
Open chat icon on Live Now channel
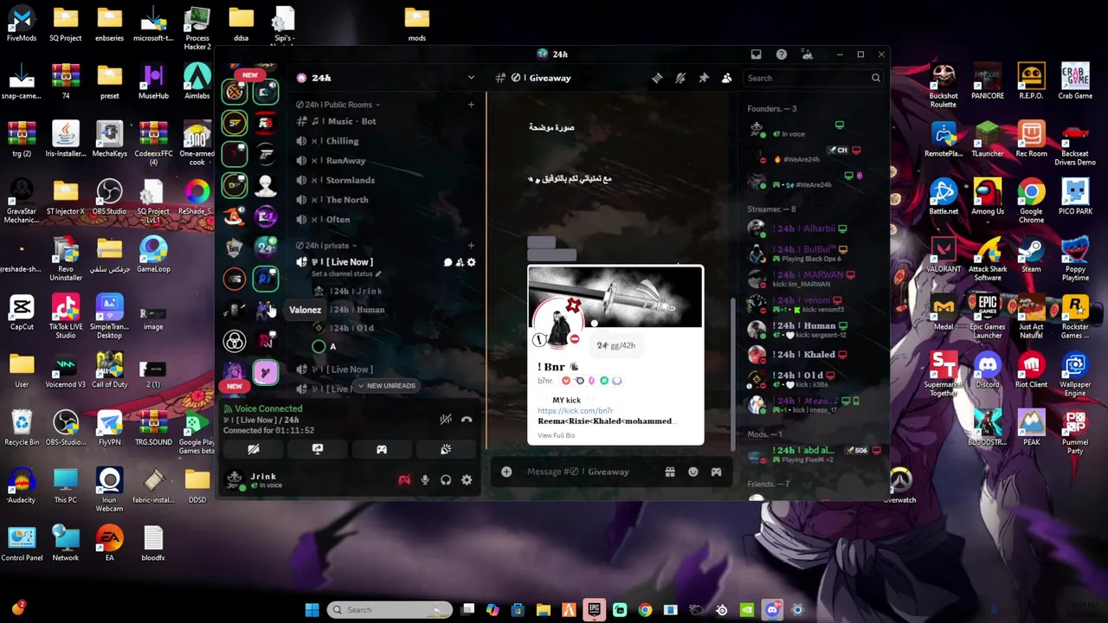click(448, 262)
